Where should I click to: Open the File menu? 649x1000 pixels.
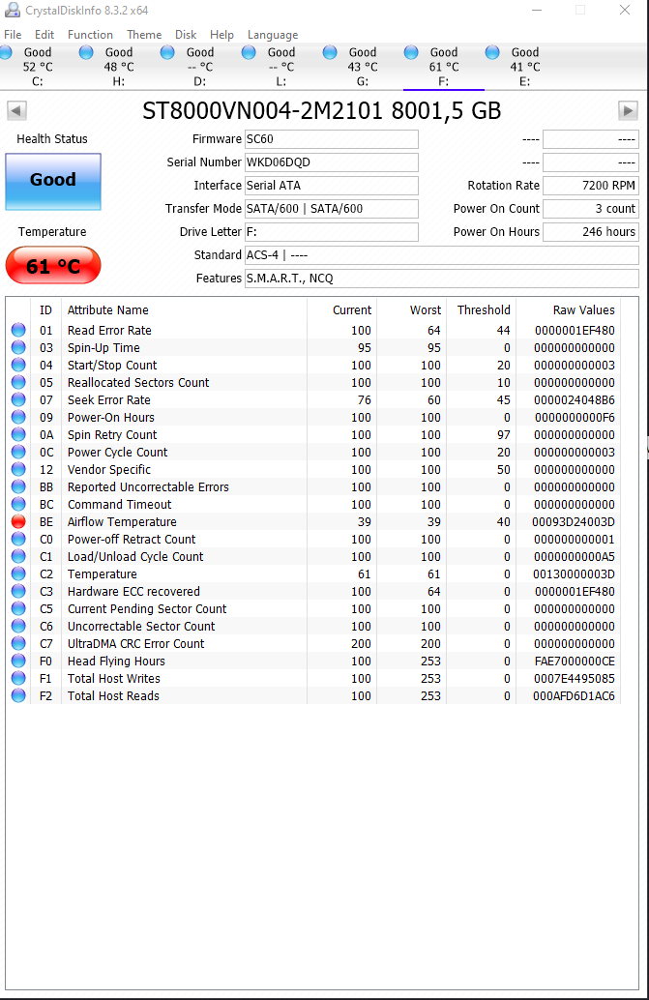pos(13,35)
